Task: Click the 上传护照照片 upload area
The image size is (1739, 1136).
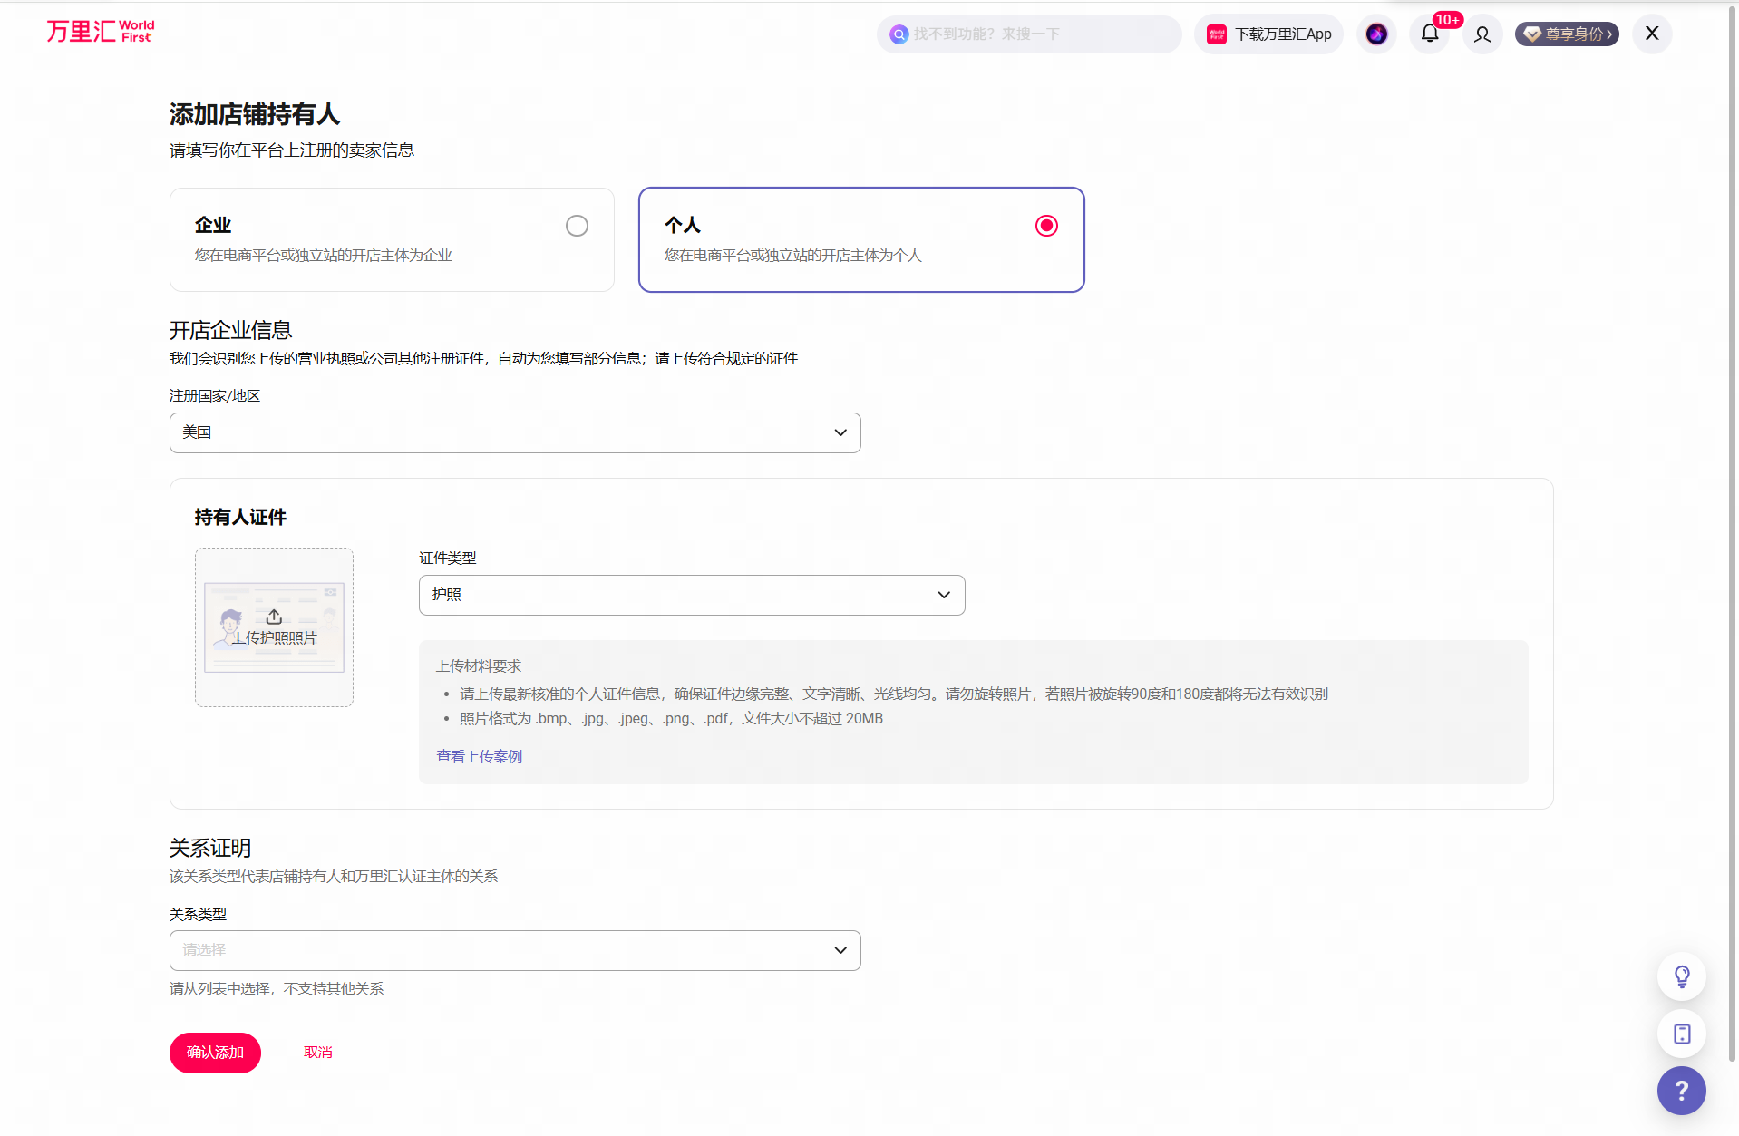Action: click(274, 627)
